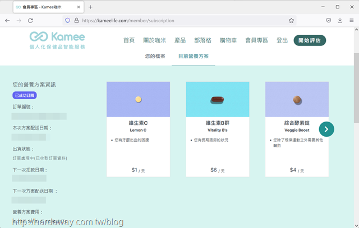The image size is (359, 228).
Task: Open the 關於咖米 nav item
Action: click(155, 40)
